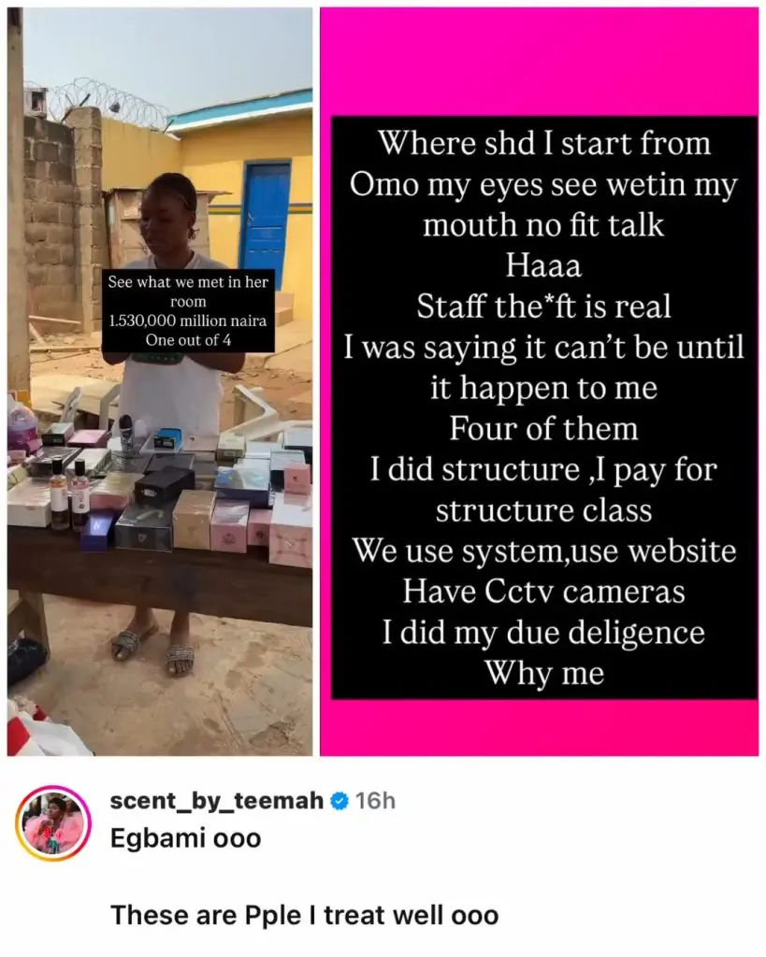Image resolution: width=766 pixels, height=957 pixels.
Task: Click the 'Four of them' text line
Action: pos(543,428)
